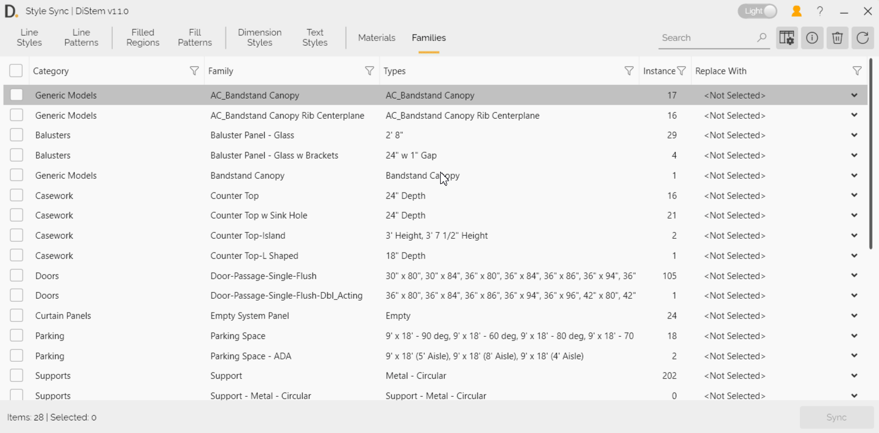Open the user account icon

[796, 11]
